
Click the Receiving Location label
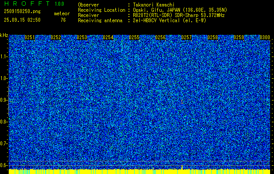click(x=101, y=10)
